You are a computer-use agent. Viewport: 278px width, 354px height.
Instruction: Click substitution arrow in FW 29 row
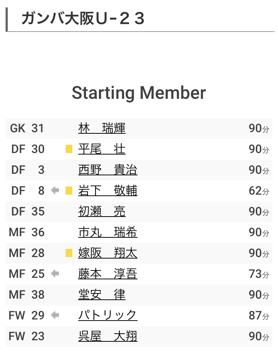[55, 315]
